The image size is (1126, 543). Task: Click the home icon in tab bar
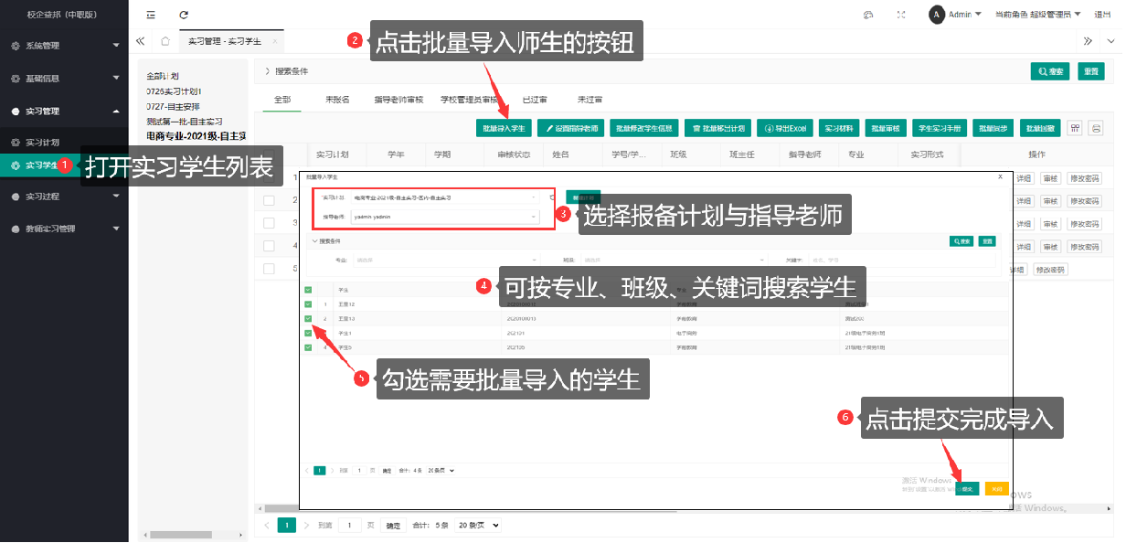tap(165, 41)
